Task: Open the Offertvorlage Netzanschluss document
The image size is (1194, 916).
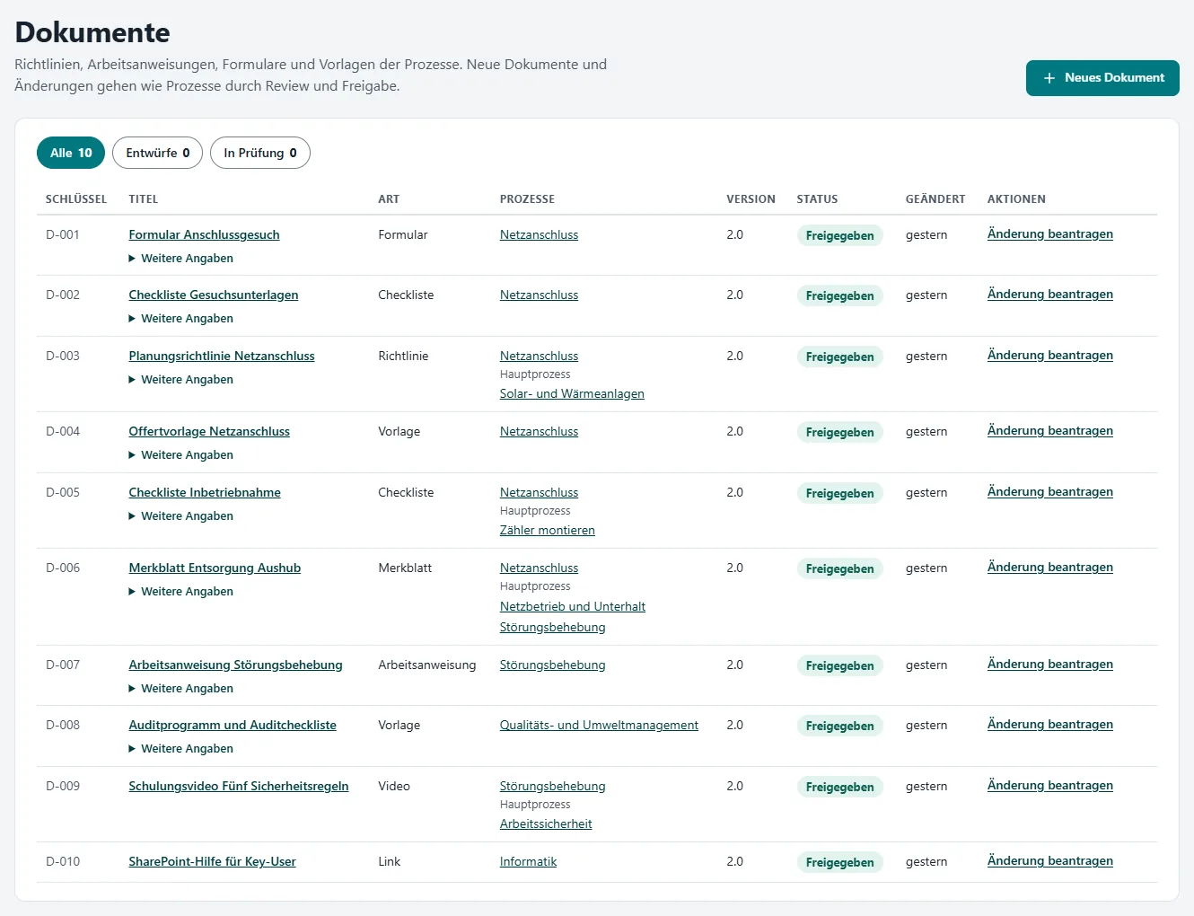Action: (x=209, y=431)
